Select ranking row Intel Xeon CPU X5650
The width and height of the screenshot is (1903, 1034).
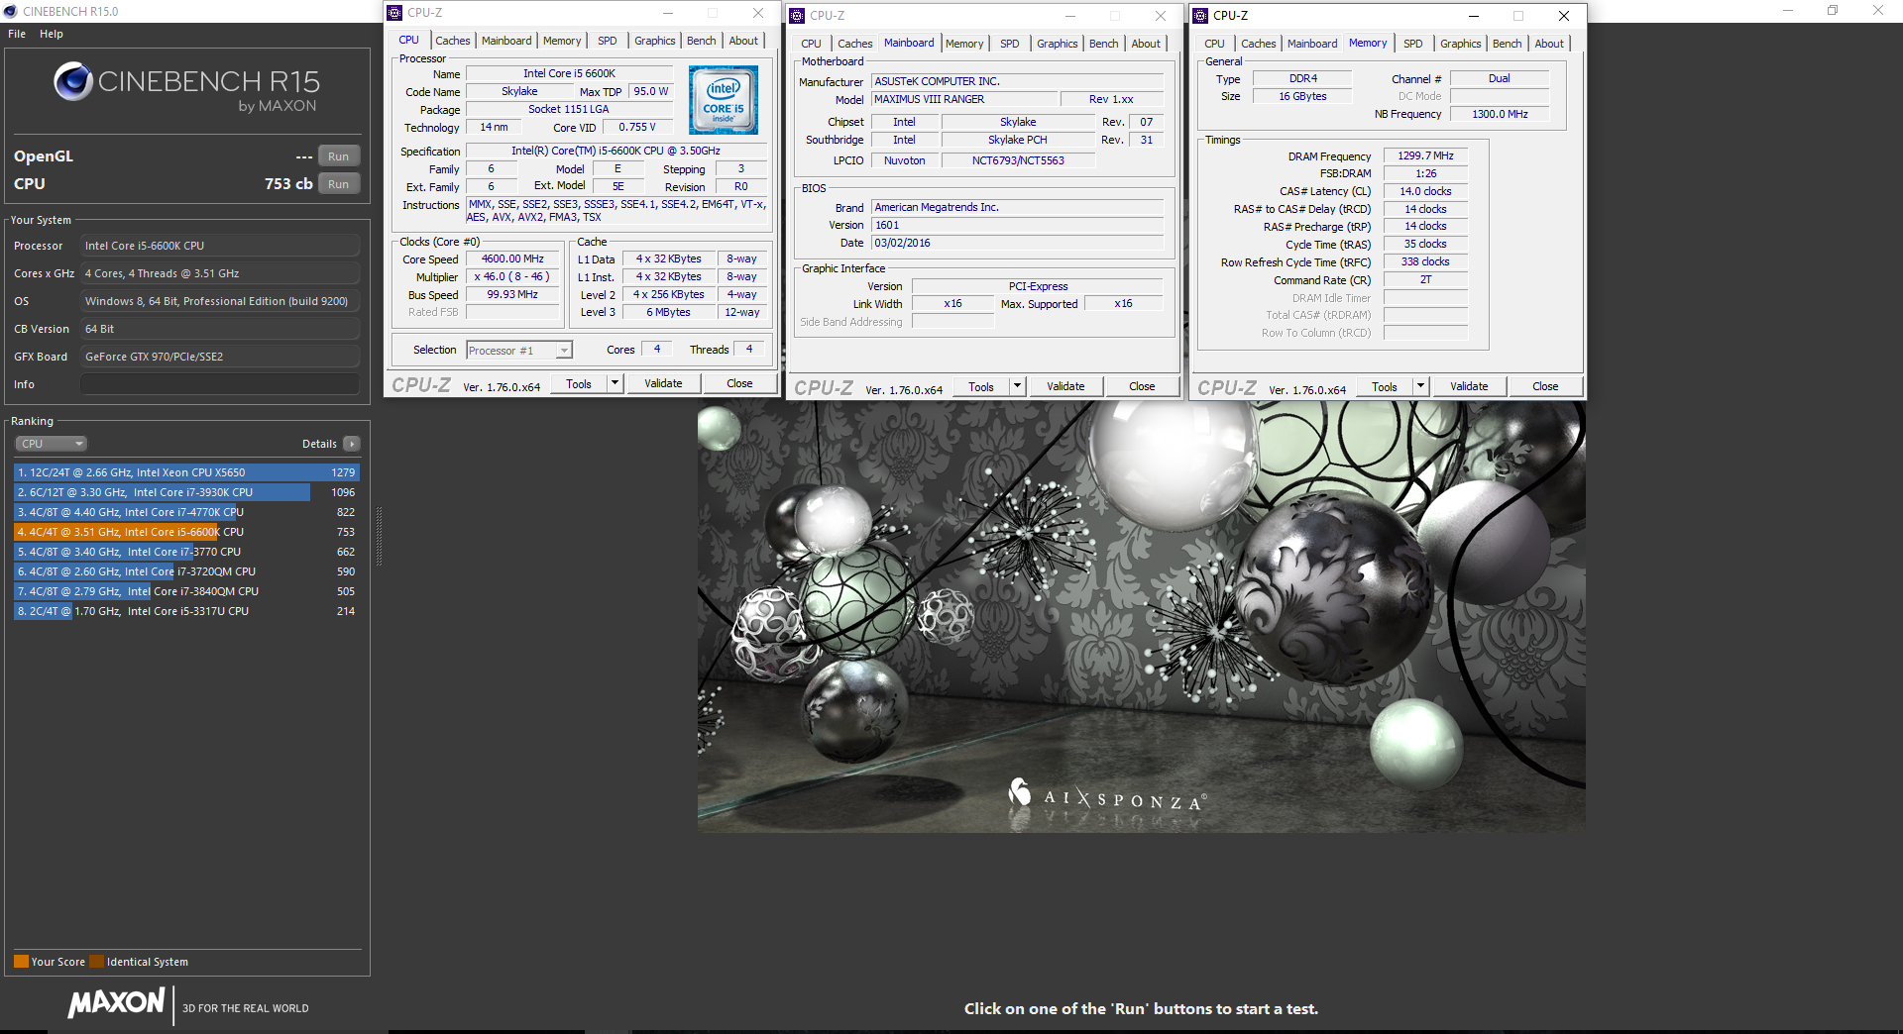click(186, 472)
